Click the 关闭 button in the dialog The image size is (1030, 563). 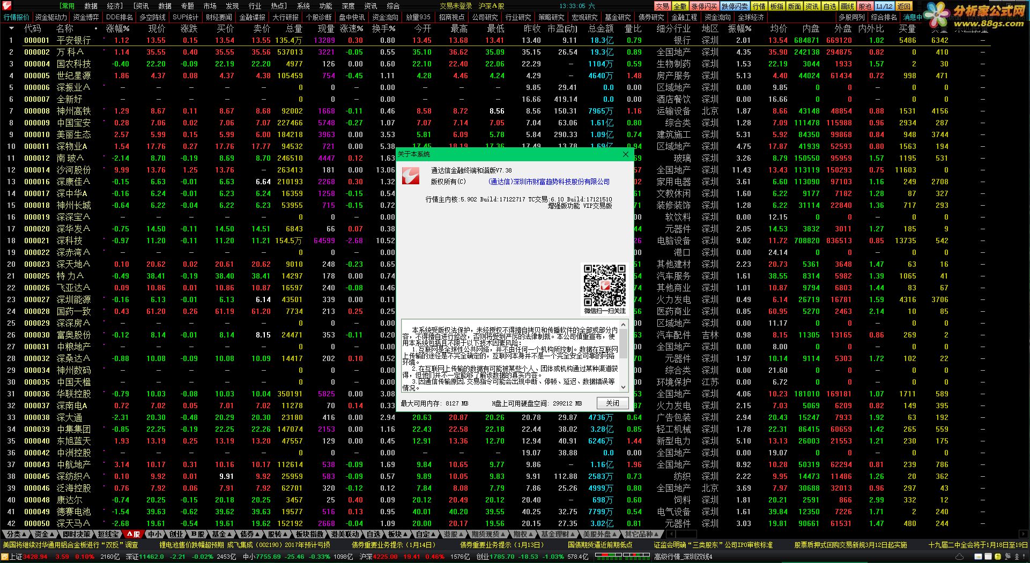612,403
